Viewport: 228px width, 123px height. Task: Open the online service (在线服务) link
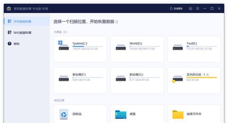(x=176, y=9)
